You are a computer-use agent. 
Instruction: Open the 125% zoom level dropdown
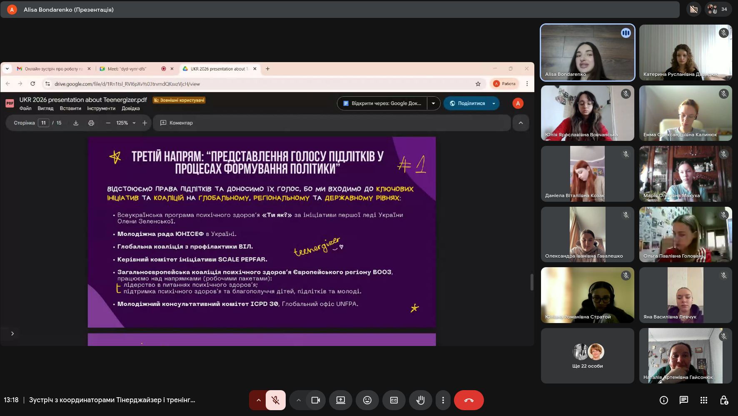(126, 123)
